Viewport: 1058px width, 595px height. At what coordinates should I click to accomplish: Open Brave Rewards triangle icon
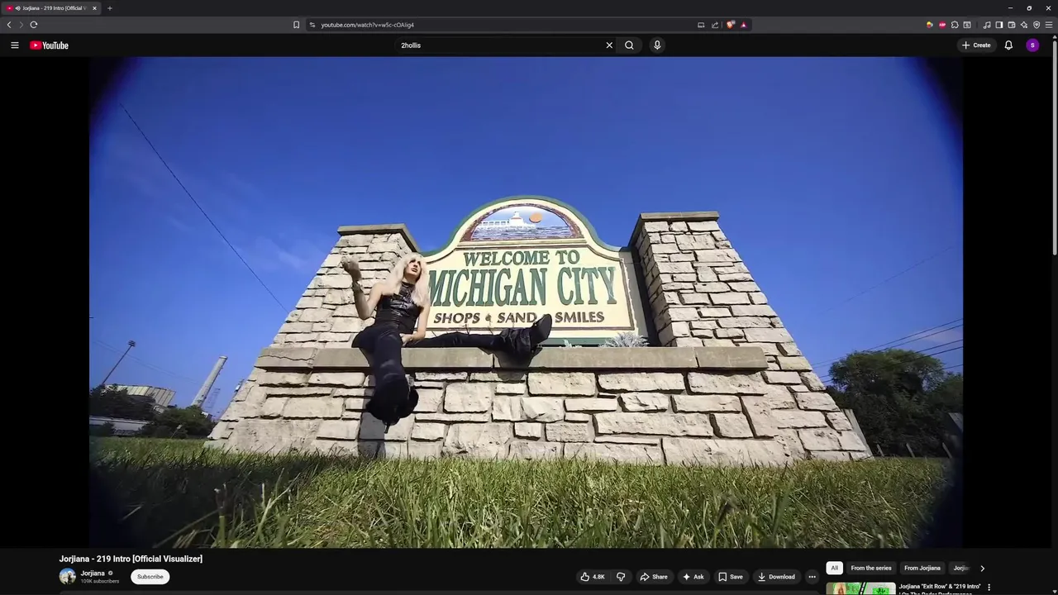[x=743, y=25]
